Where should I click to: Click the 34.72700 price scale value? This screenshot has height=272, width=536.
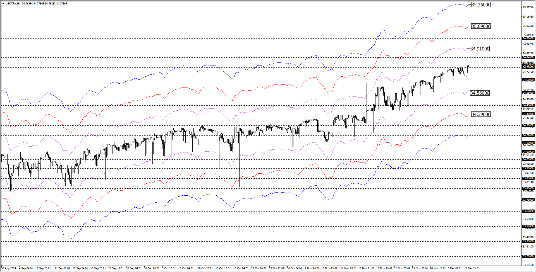[528, 72]
